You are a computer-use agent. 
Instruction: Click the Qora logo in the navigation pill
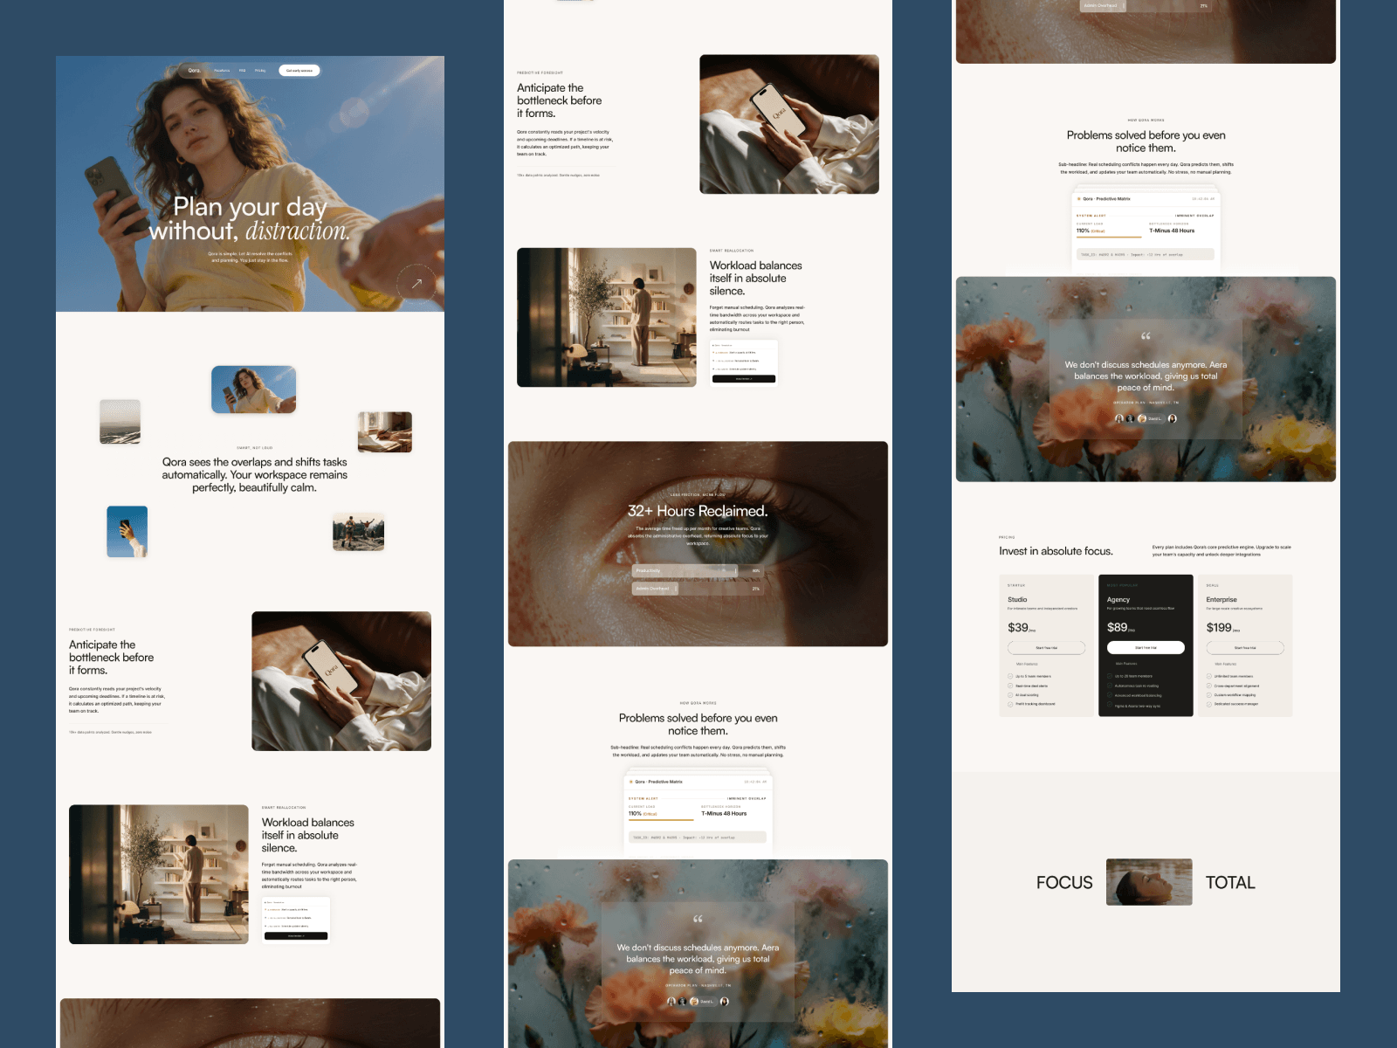195,71
